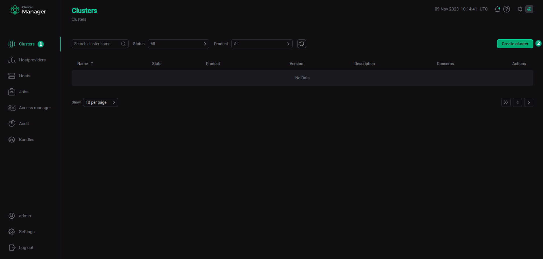Image resolution: width=543 pixels, height=259 pixels.
Task: Toggle sort order on Name column
Action: [91, 63]
